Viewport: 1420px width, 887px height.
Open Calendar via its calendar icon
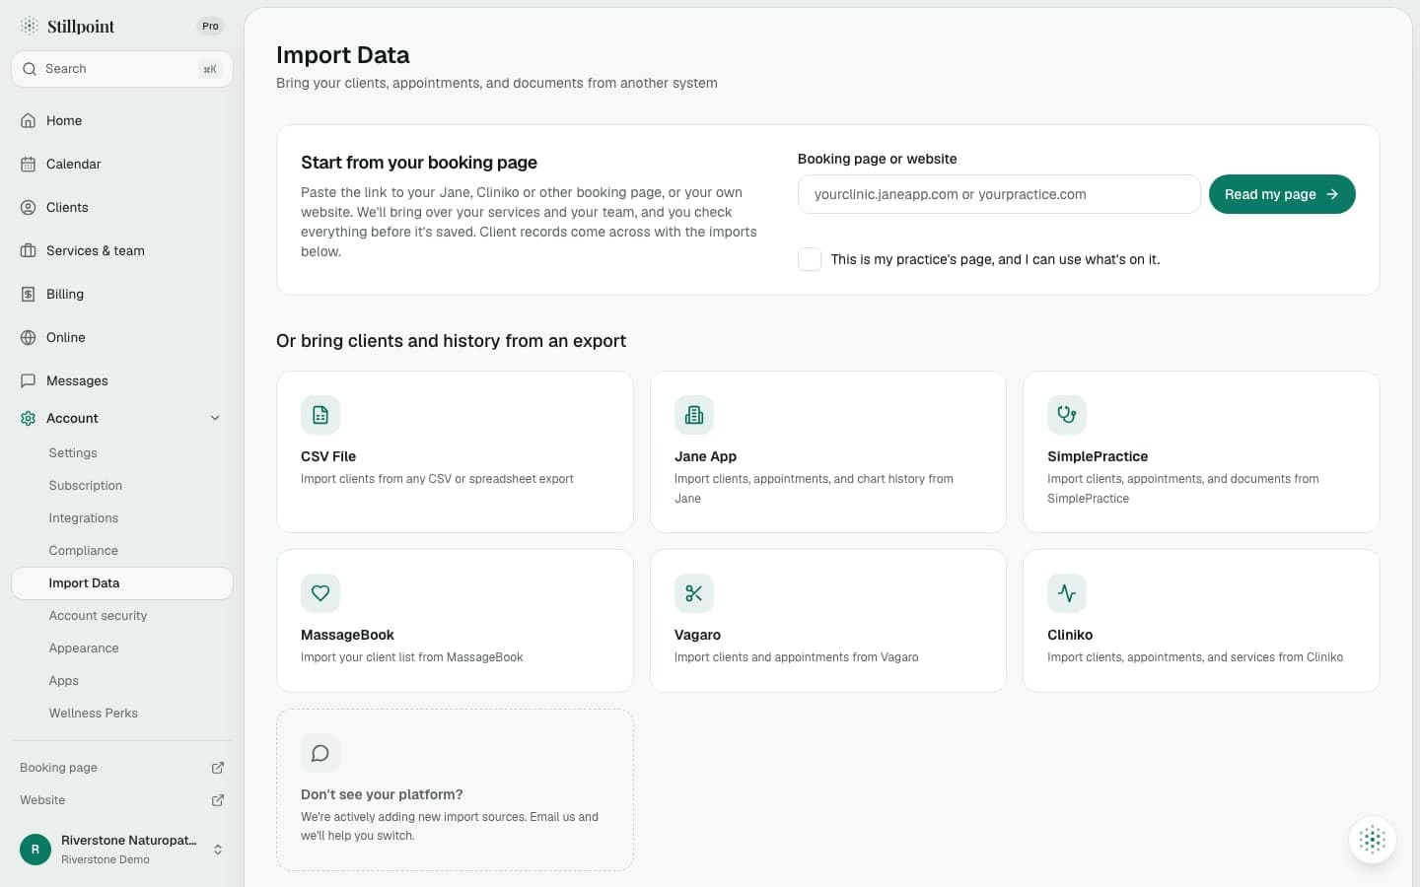[x=29, y=164]
